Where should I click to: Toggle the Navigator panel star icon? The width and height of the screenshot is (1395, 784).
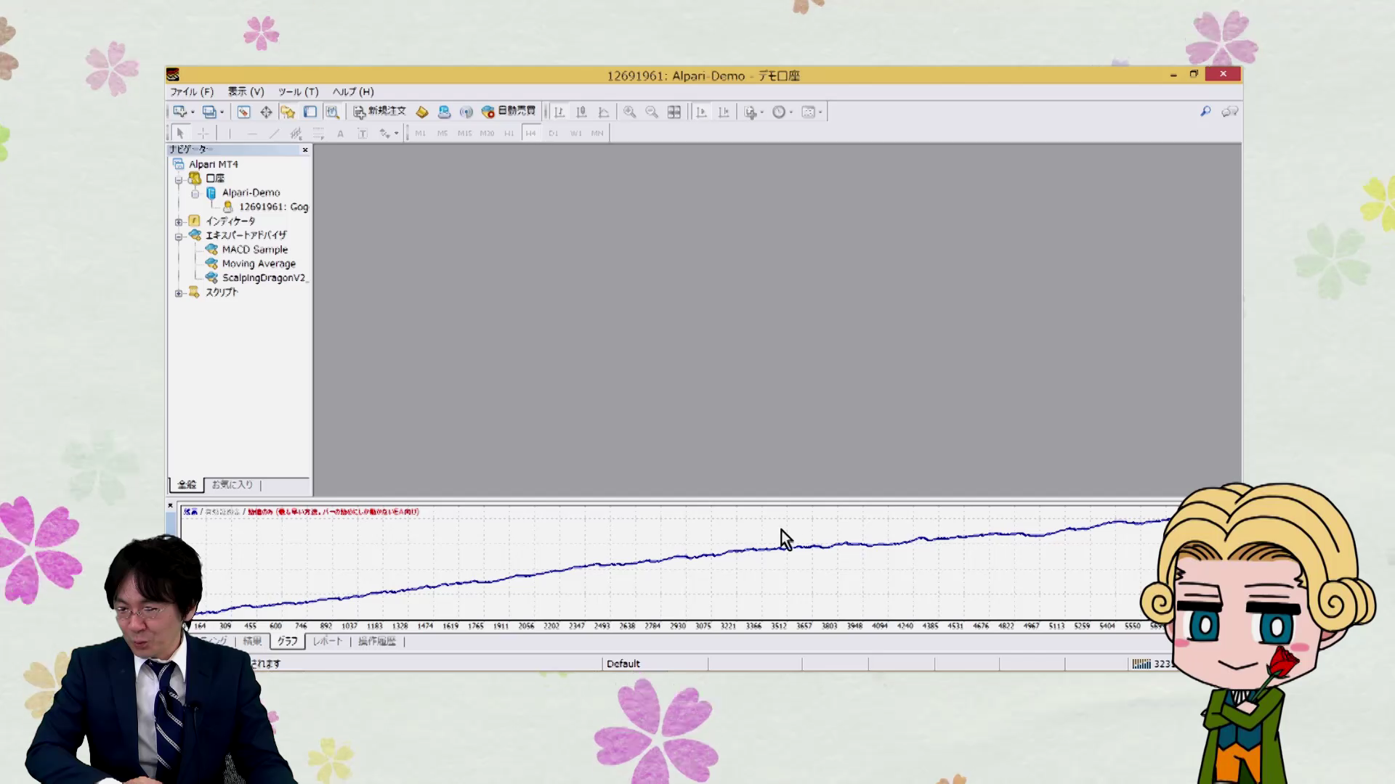288,112
